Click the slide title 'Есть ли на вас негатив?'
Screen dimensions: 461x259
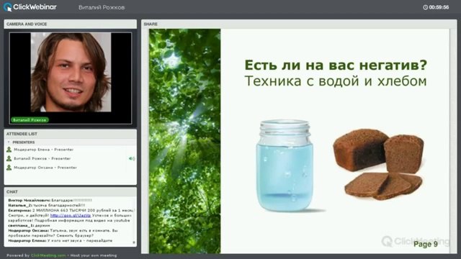point(336,65)
